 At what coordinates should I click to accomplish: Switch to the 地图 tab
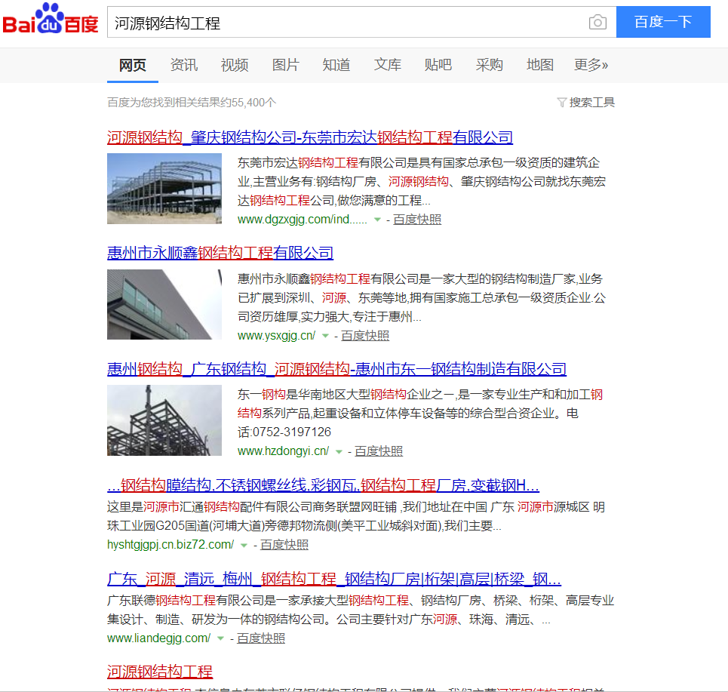click(x=540, y=65)
